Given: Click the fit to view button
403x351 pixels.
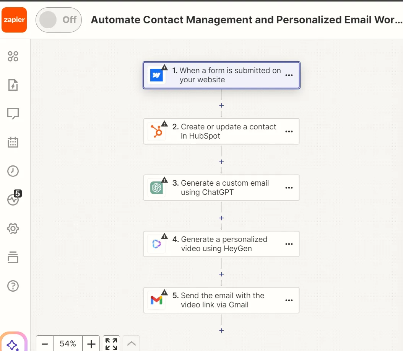Looking at the screenshot, I should pos(111,344).
